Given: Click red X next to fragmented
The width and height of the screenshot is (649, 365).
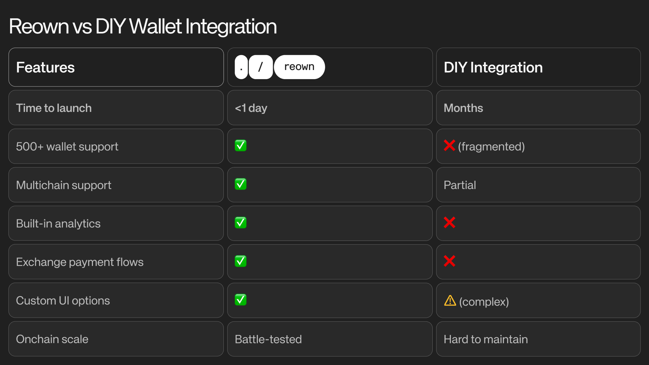Looking at the screenshot, I should tap(450, 146).
